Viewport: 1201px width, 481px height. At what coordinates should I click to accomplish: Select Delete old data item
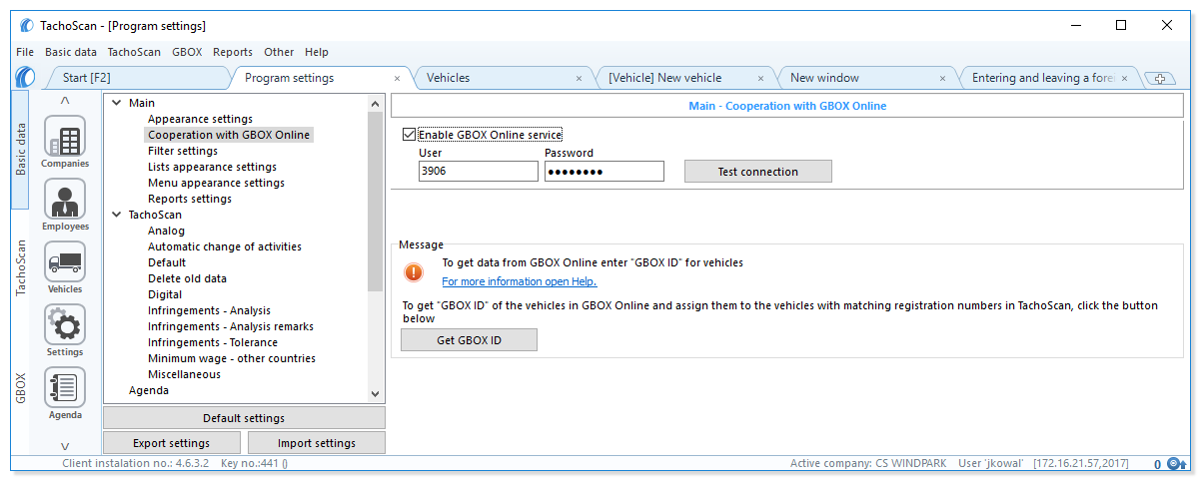pyautogui.click(x=187, y=278)
